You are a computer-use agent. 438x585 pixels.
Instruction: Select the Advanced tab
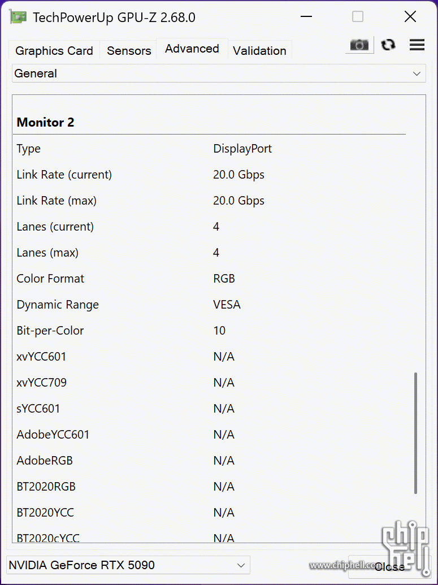192,49
